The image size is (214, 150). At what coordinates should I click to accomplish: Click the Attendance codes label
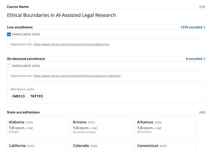click(22, 89)
